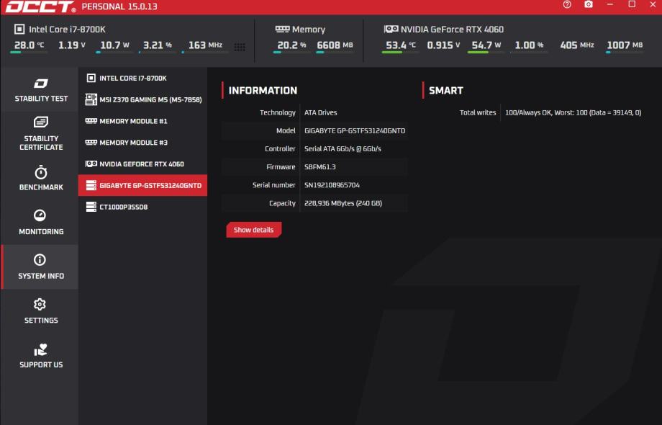Click the memory used 6608 MB reading
662x425 pixels.
[335, 45]
